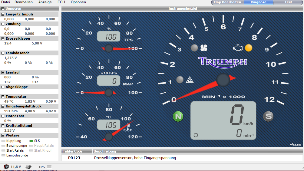304x171 pixels.
Task: Toggle the Kupplung indicator
Action: 3,141
